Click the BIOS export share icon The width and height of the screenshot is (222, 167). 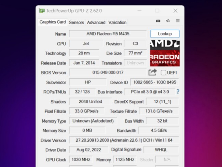[152, 72]
